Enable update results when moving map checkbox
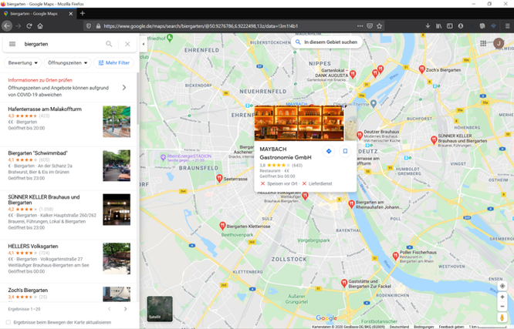Viewport: 514px width, 329px height. point(8,323)
